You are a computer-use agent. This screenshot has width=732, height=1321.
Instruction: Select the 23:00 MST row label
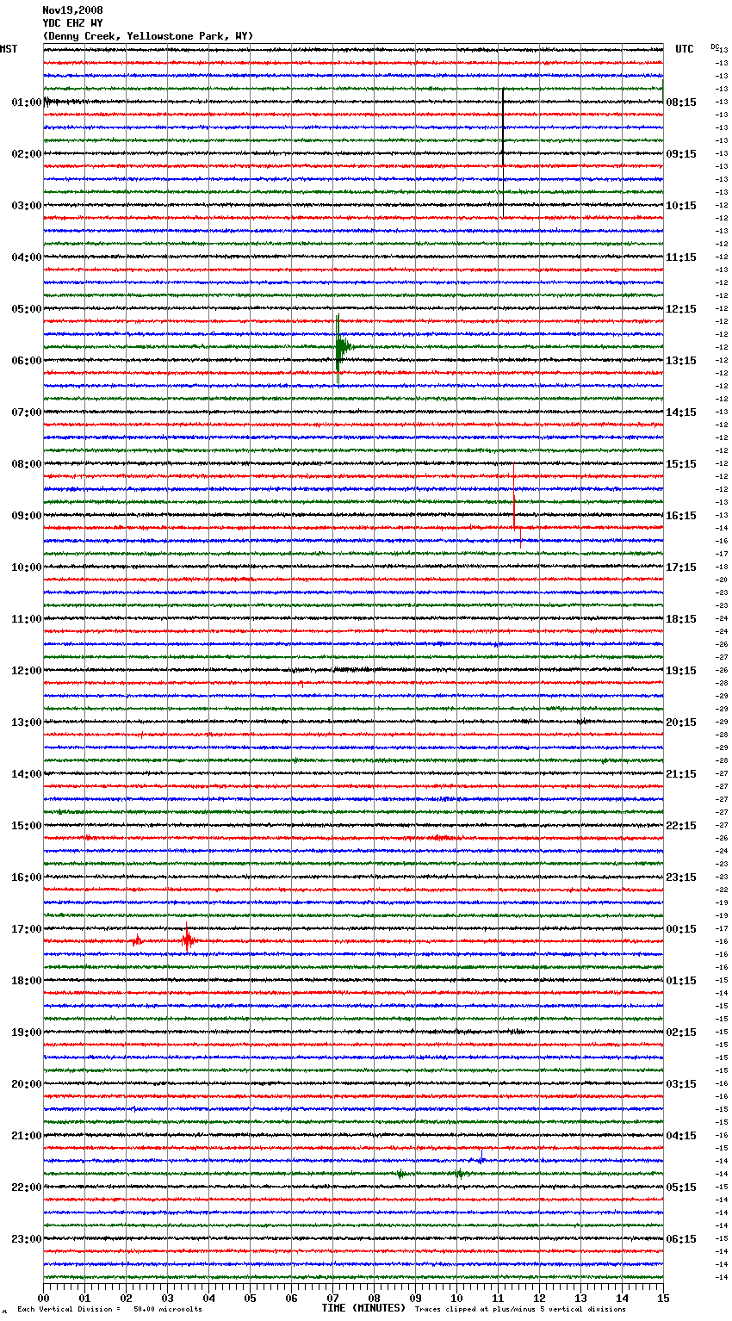(x=27, y=1239)
